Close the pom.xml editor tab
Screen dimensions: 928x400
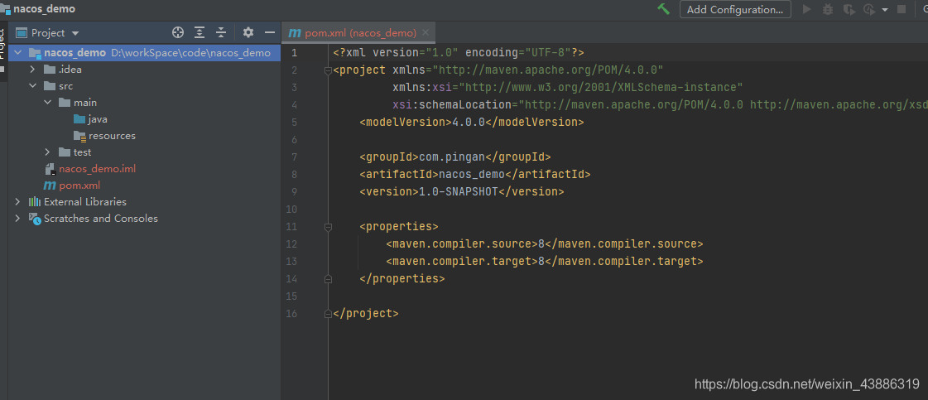click(426, 32)
